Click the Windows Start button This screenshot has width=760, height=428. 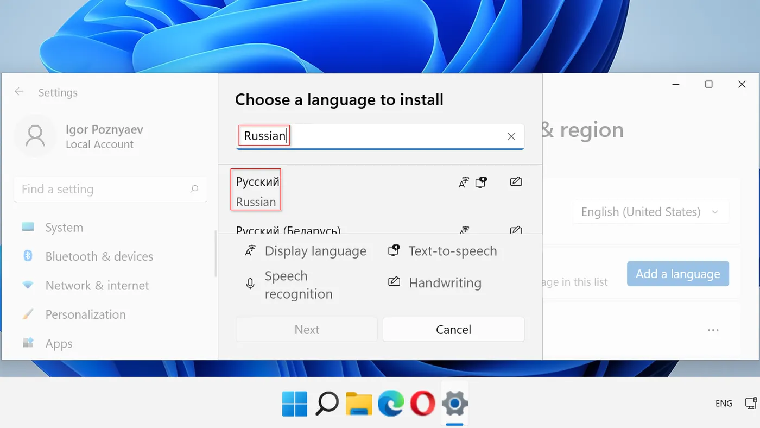pos(295,404)
